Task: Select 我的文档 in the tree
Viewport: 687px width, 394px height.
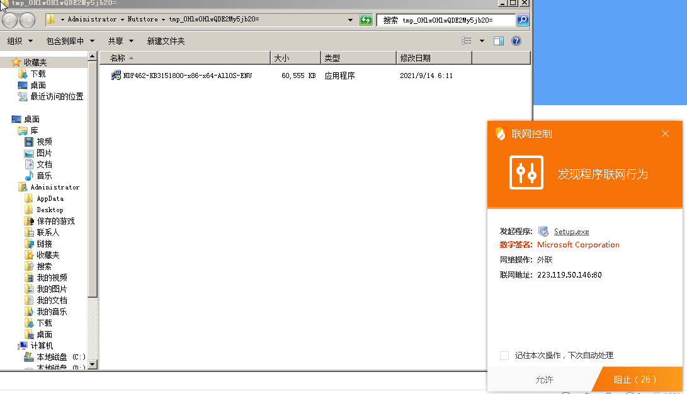Action: [x=52, y=300]
